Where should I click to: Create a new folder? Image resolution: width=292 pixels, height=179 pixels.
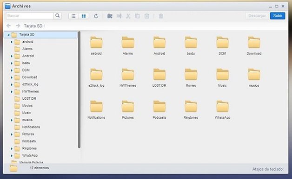[110, 16]
